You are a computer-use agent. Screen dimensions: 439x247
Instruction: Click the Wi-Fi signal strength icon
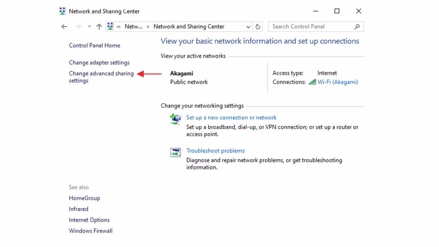tap(312, 82)
